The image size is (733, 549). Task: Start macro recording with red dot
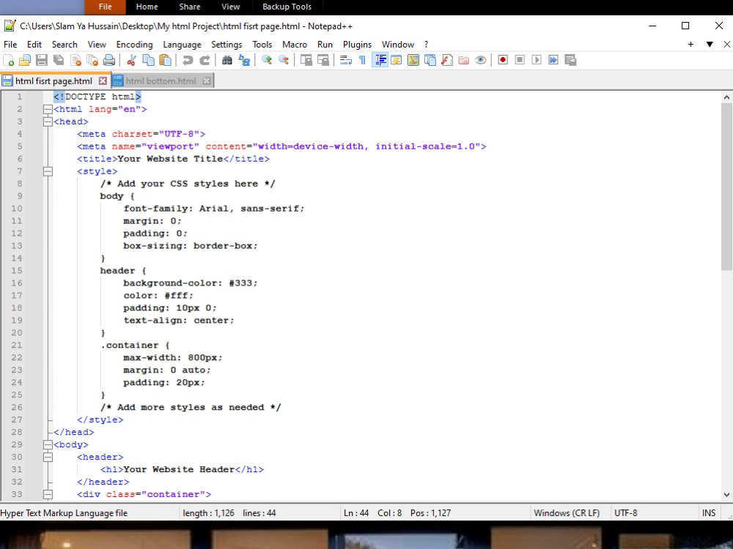[503, 60]
